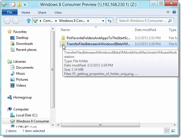Go forward with the Forward arrow button
Image resolution: width=183 pixels, height=140 pixels.
click(16, 21)
